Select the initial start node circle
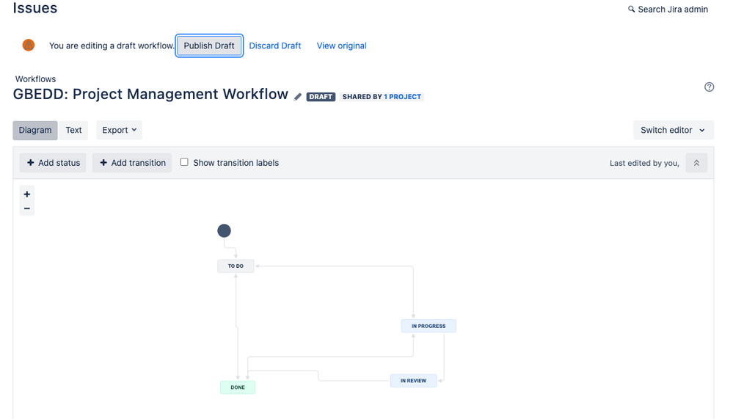 click(x=224, y=230)
